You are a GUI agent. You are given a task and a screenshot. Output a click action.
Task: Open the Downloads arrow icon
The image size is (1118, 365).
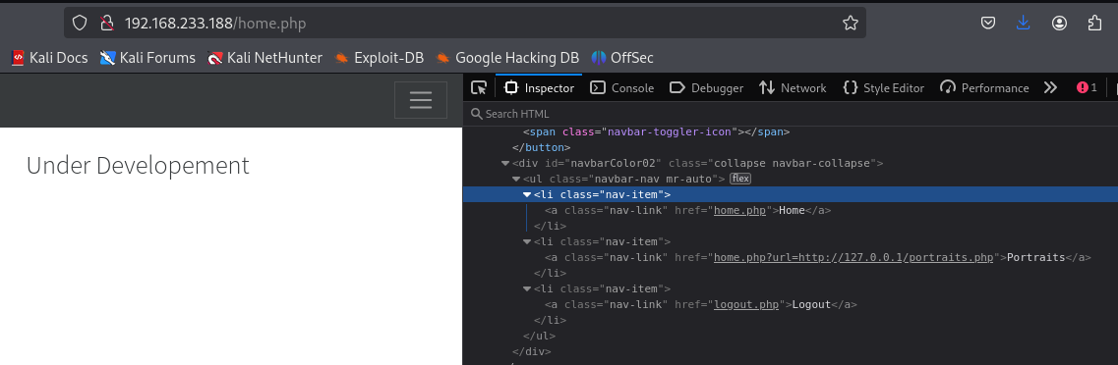tap(1024, 24)
